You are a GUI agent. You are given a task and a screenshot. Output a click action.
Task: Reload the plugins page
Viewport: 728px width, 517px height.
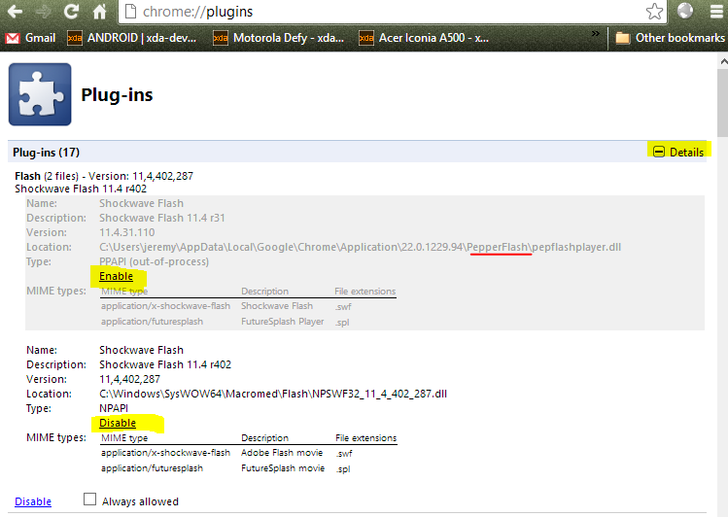[71, 11]
